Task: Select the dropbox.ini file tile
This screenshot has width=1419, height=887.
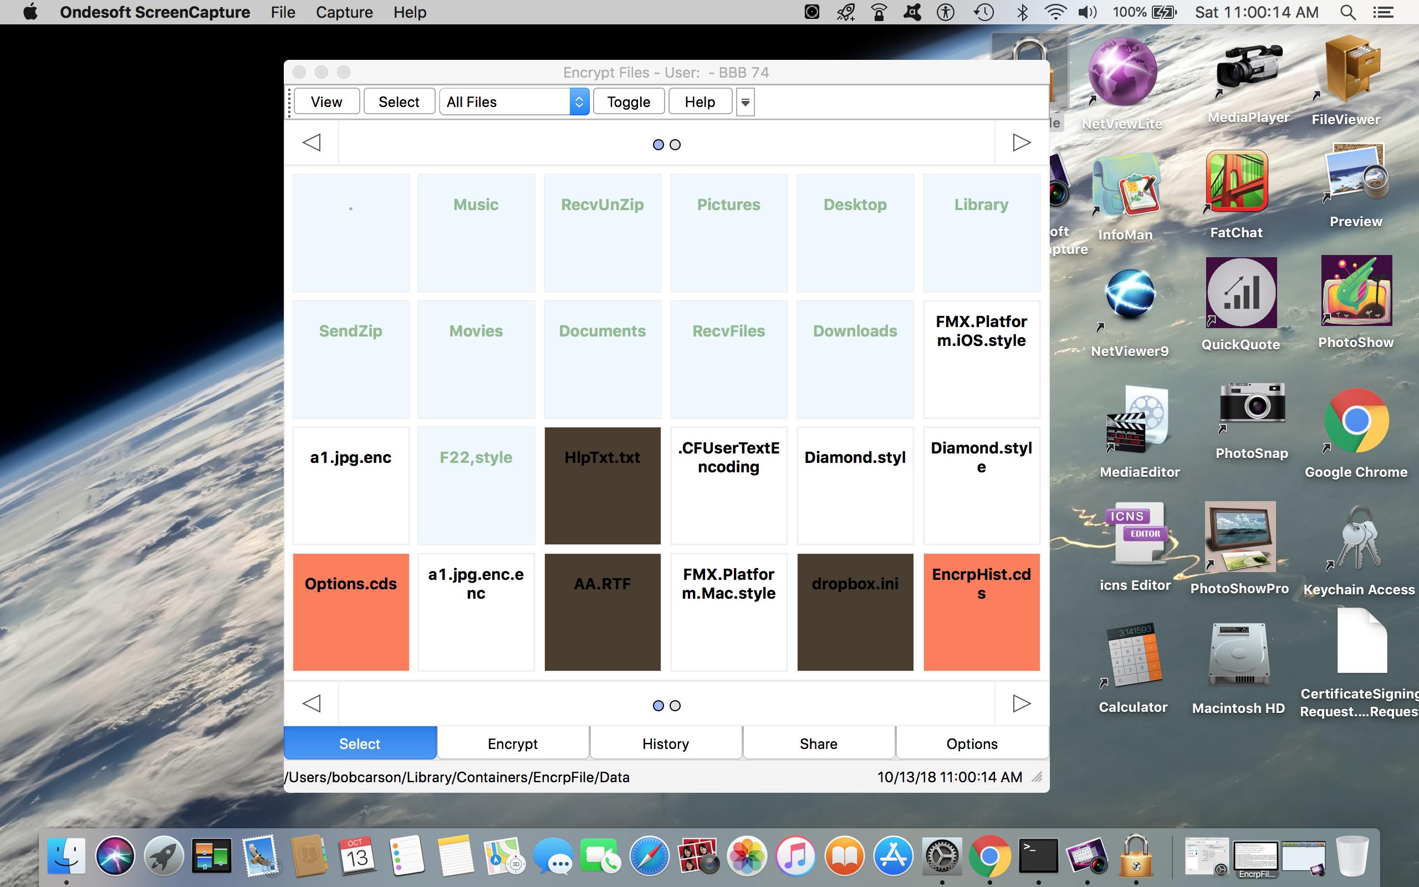Action: tap(855, 612)
